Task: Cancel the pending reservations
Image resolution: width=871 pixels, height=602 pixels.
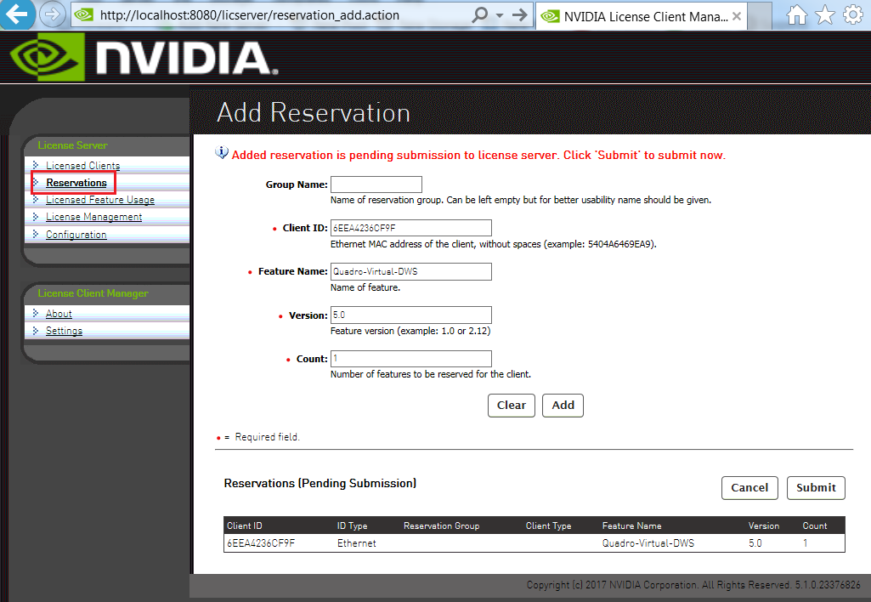Action: coord(749,487)
